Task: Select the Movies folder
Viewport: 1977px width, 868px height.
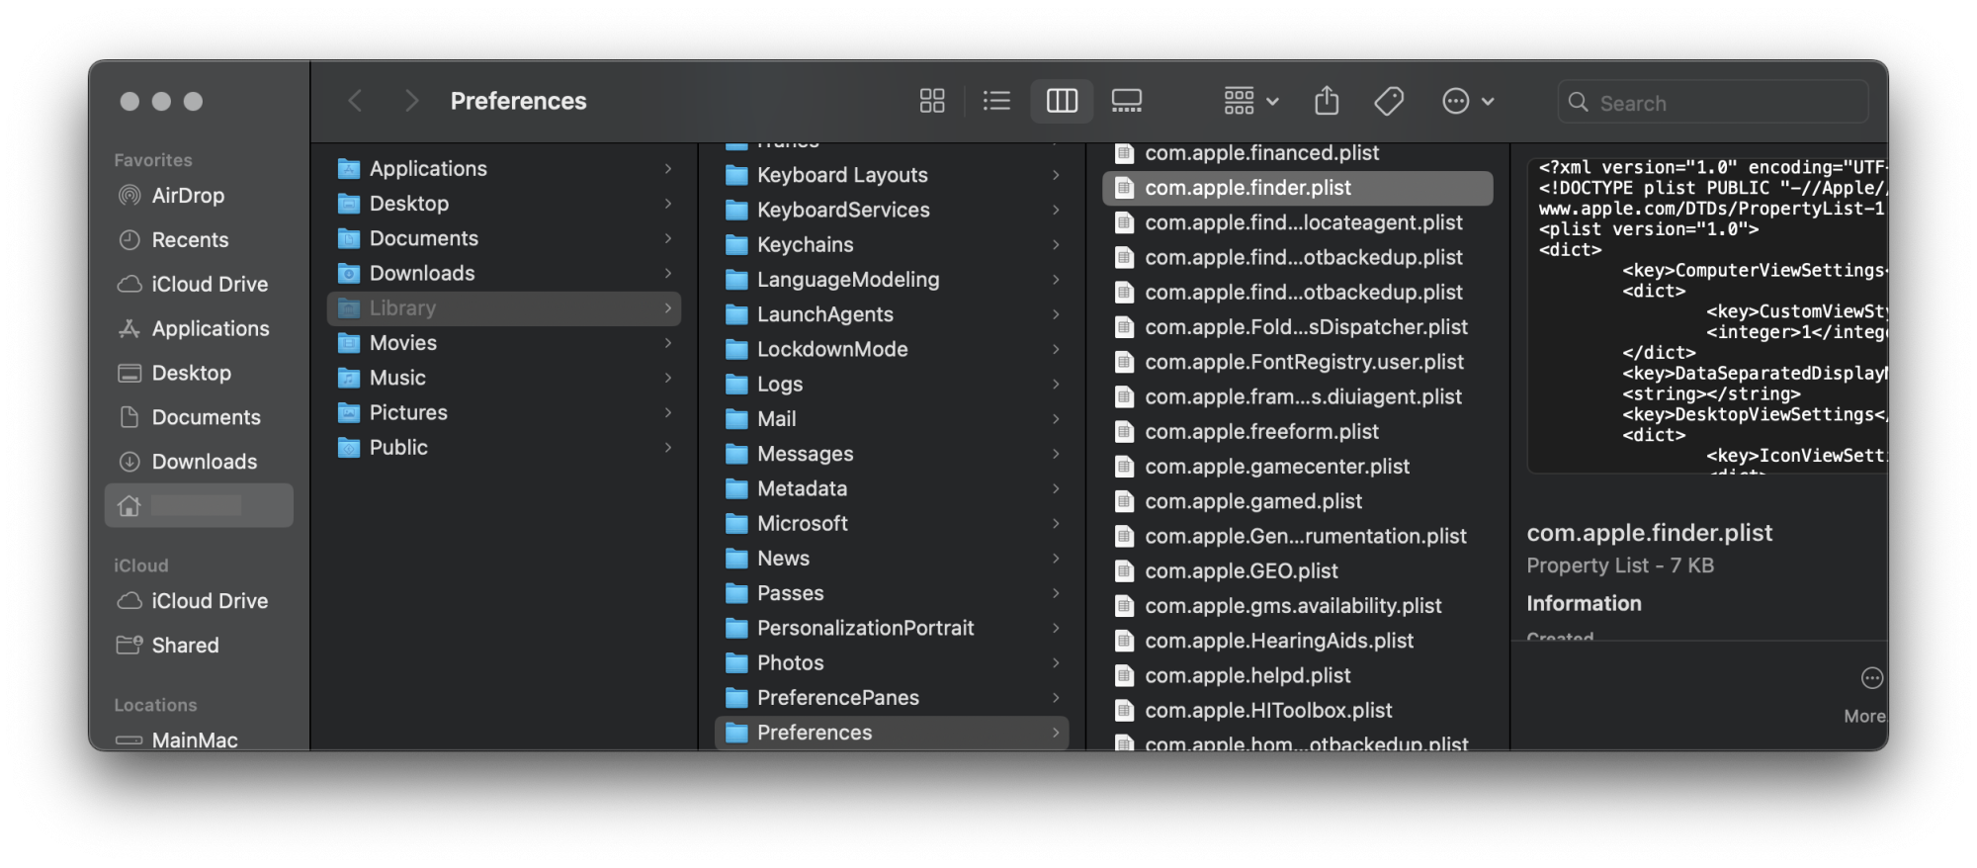Action: (504, 343)
